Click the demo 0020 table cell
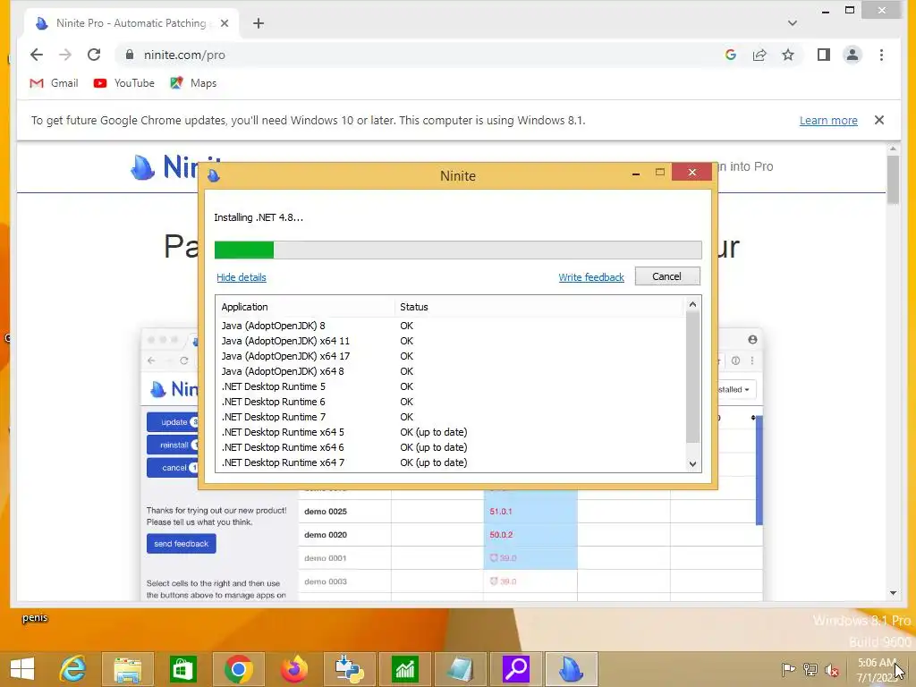Image resolution: width=916 pixels, height=687 pixels. pyautogui.click(x=344, y=535)
